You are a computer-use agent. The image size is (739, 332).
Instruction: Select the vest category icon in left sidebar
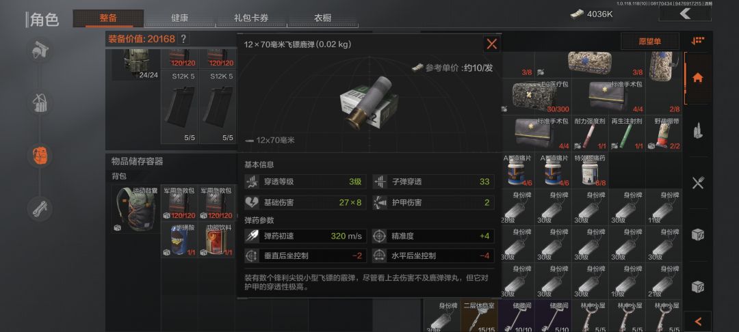click(40, 102)
